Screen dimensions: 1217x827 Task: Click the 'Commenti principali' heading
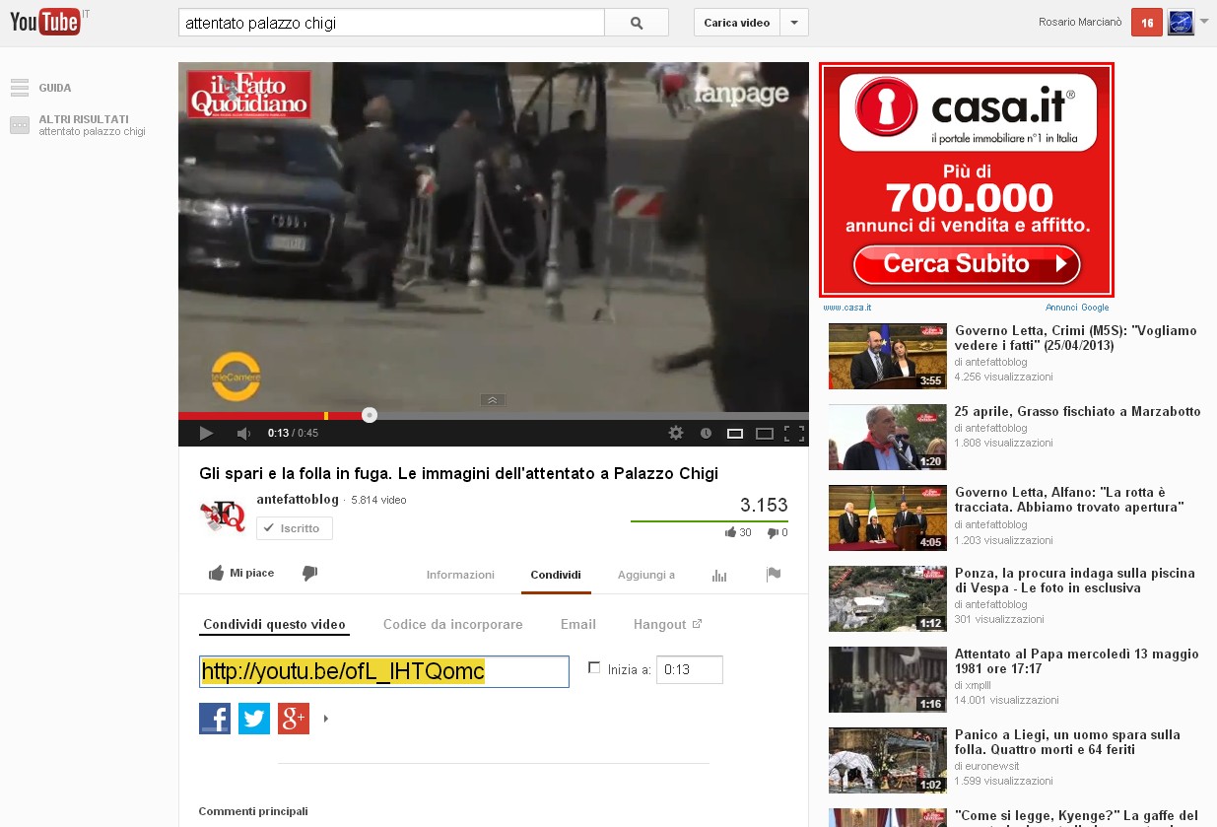click(x=253, y=811)
